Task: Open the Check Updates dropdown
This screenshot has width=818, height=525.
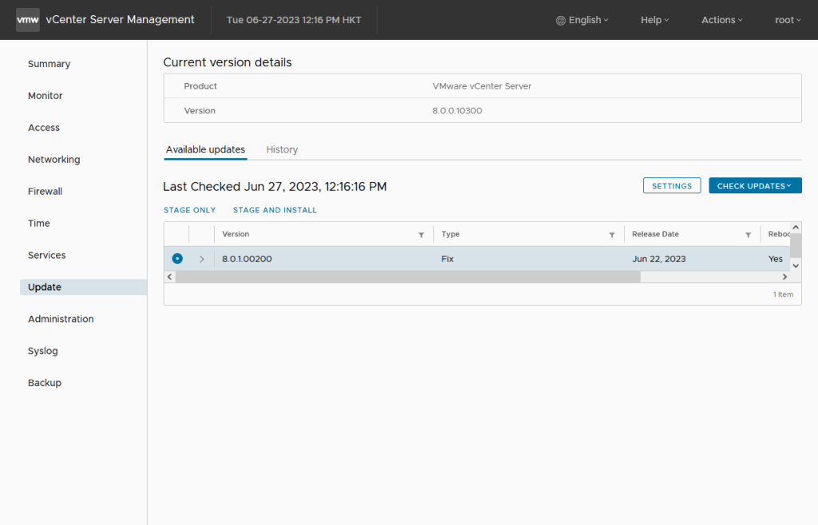Action: [755, 185]
